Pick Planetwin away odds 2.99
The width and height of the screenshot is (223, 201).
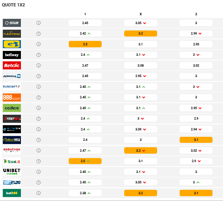[x=196, y=34]
